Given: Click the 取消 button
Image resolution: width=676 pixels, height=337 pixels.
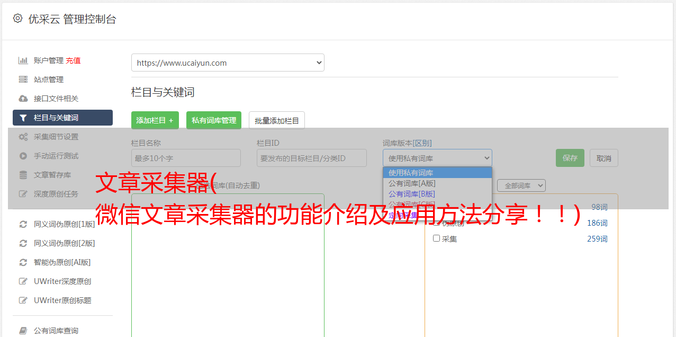Looking at the screenshot, I should pos(604,158).
